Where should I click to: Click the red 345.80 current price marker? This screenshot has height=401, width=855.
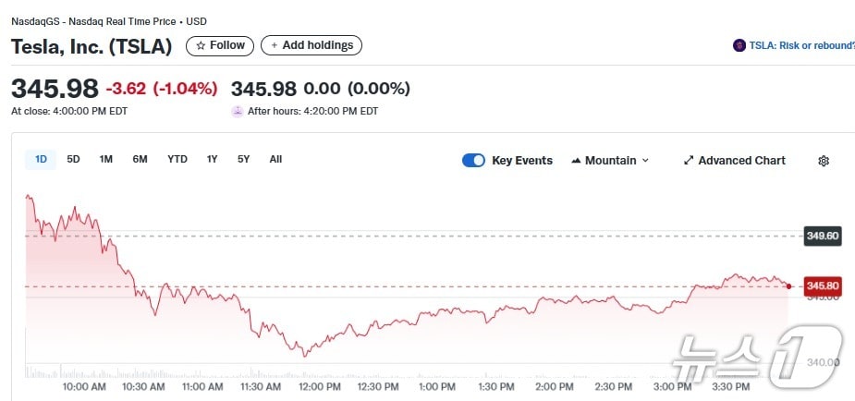click(x=822, y=286)
